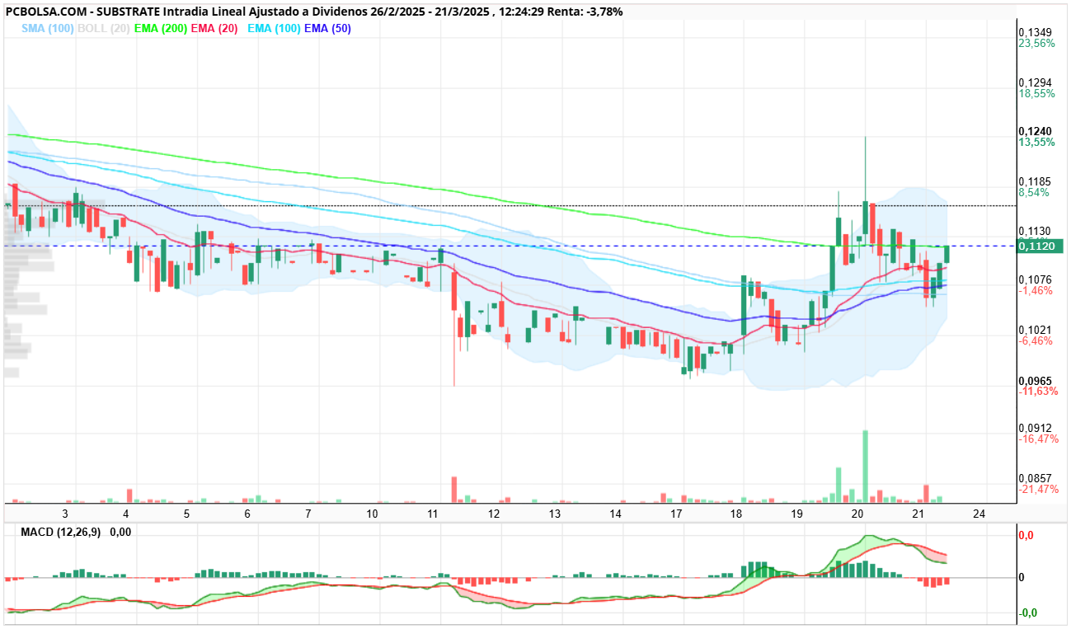Click date label 4 on time axis
This screenshot has width=1071, height=629.
(x=126, y=513)
